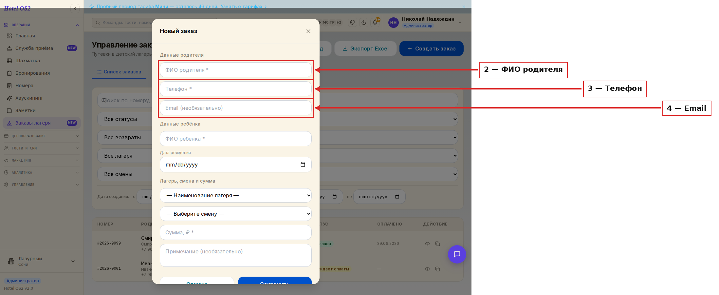Close the Новый заказ dialog

pyautogui.click(x=308, y=31)
